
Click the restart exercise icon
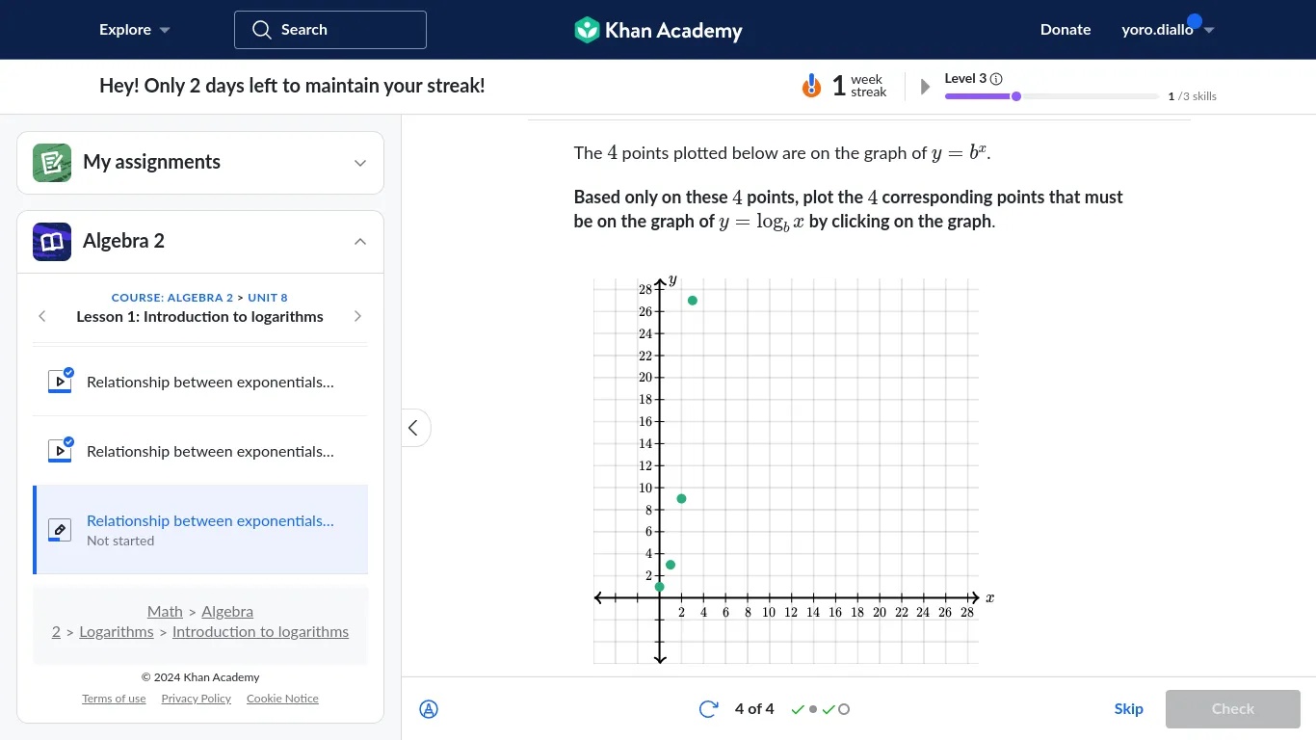click(708, 708)
